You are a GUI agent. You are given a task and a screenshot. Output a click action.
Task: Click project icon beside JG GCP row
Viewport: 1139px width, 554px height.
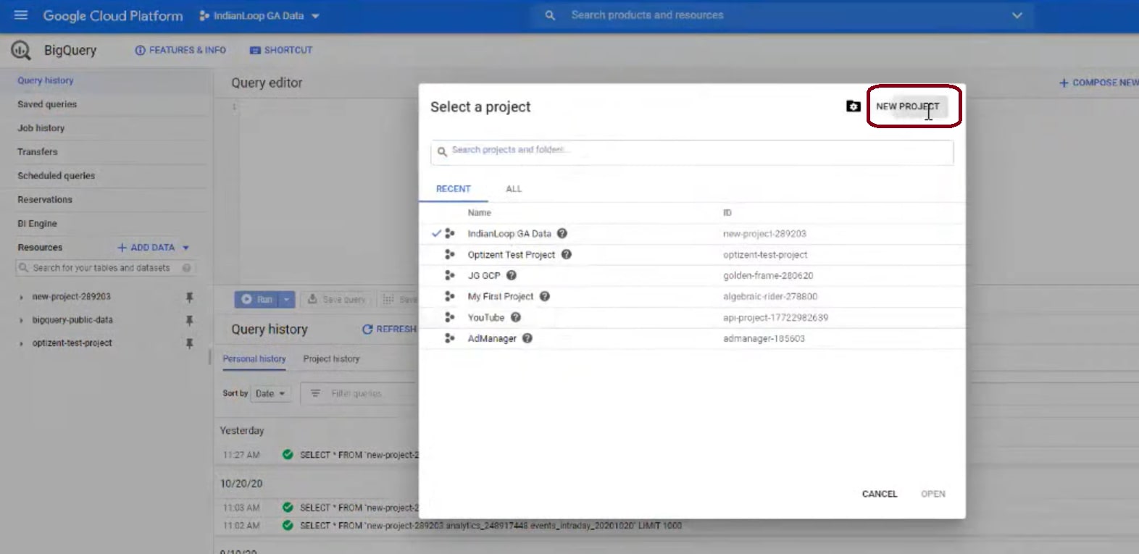point(450,275)
